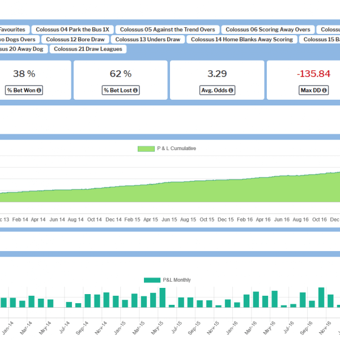Screen dimensions: 340x340
Task: Click the % Bet Lost label button
Action: point(121,90)
